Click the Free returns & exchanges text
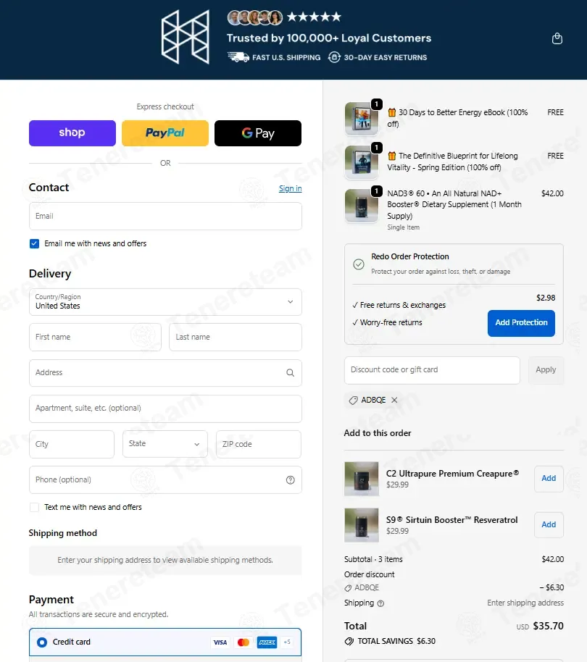This screenshot has width=587, height=662. click(x=402, y=305)
